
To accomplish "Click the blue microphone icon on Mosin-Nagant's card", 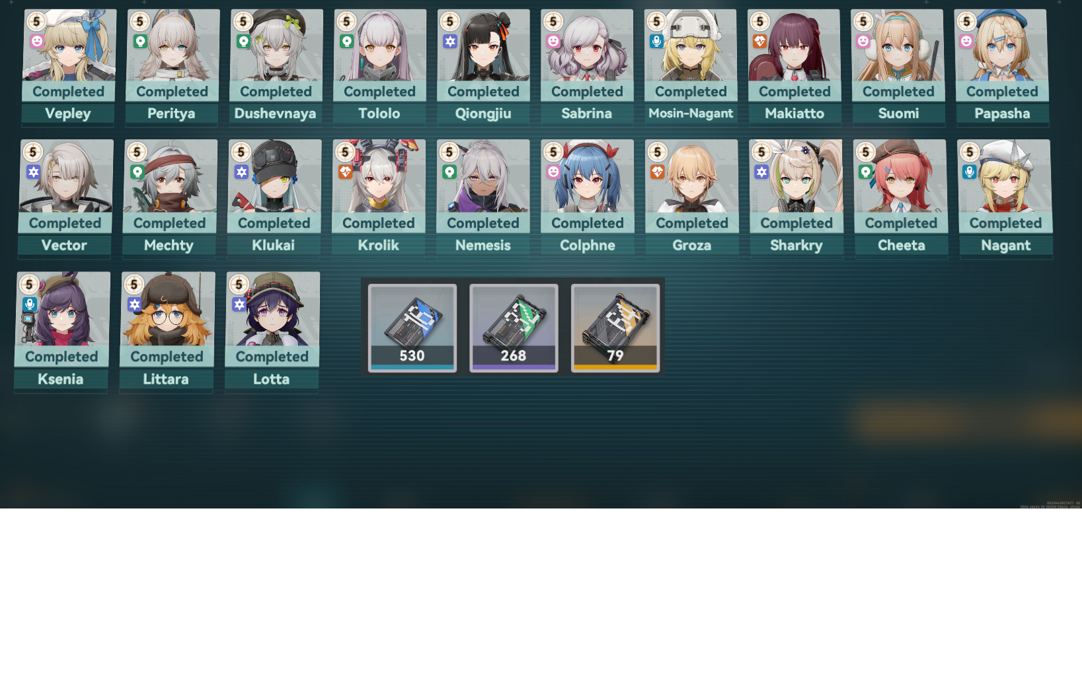I will coord(656,42).
